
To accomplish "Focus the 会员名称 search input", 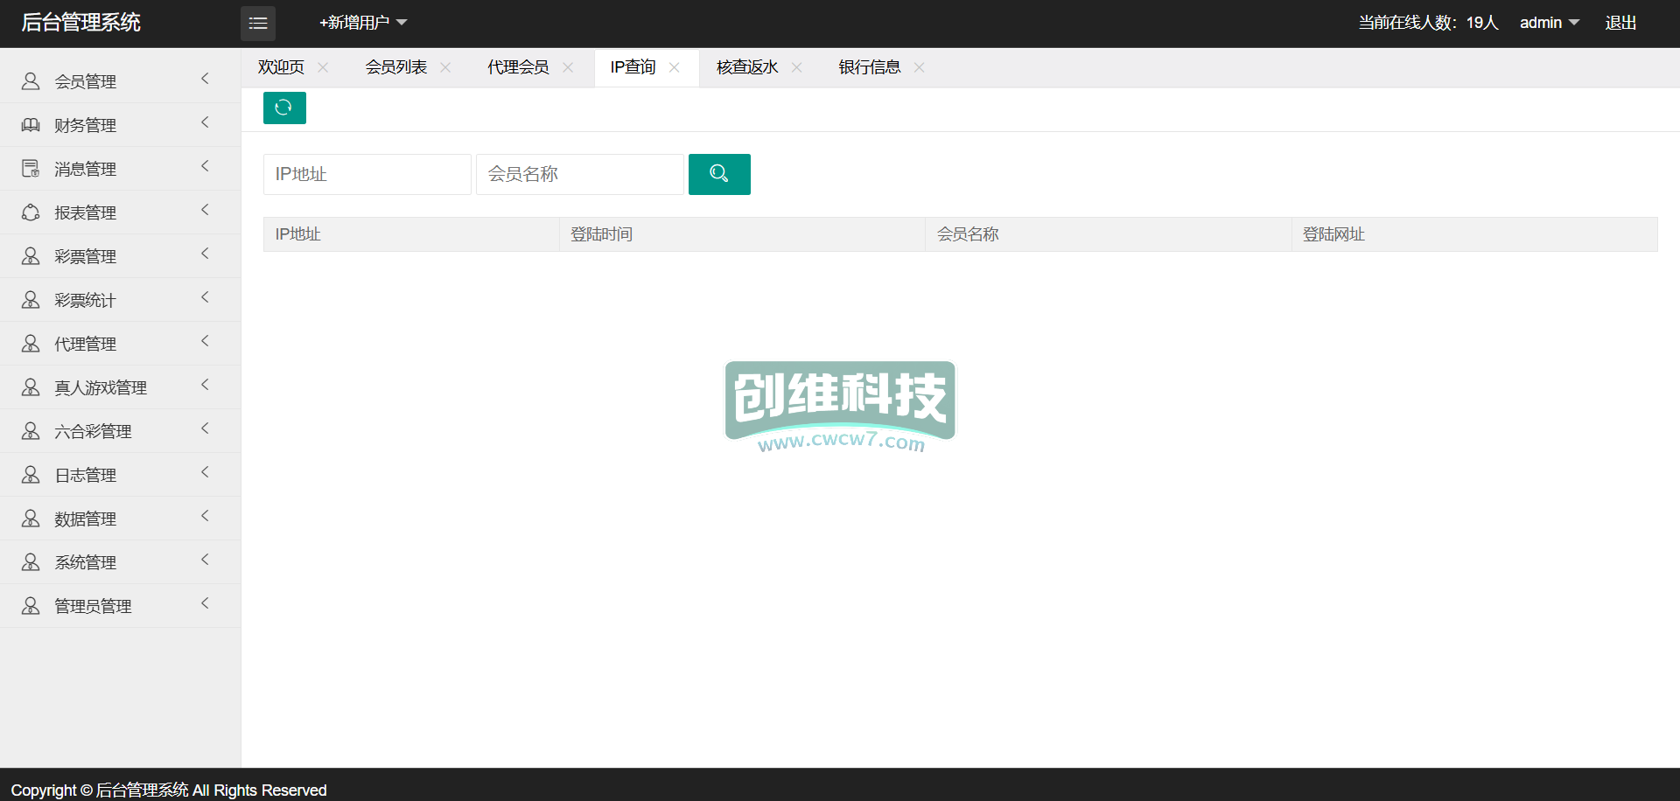I will pyautogui.click(x=580, y=174).
